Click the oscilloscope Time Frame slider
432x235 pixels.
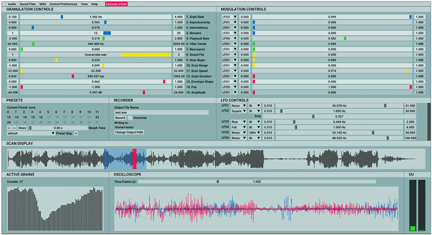[x=257, y=182]
